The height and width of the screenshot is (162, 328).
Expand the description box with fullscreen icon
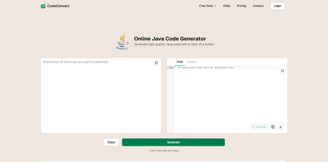156,63
